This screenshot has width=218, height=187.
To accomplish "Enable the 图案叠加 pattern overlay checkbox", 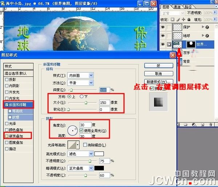I will coord(7,142).
